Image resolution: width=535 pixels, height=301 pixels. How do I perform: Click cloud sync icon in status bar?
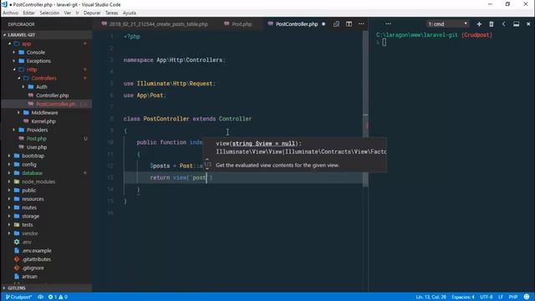pyautogui.click(x=41, y=297)
